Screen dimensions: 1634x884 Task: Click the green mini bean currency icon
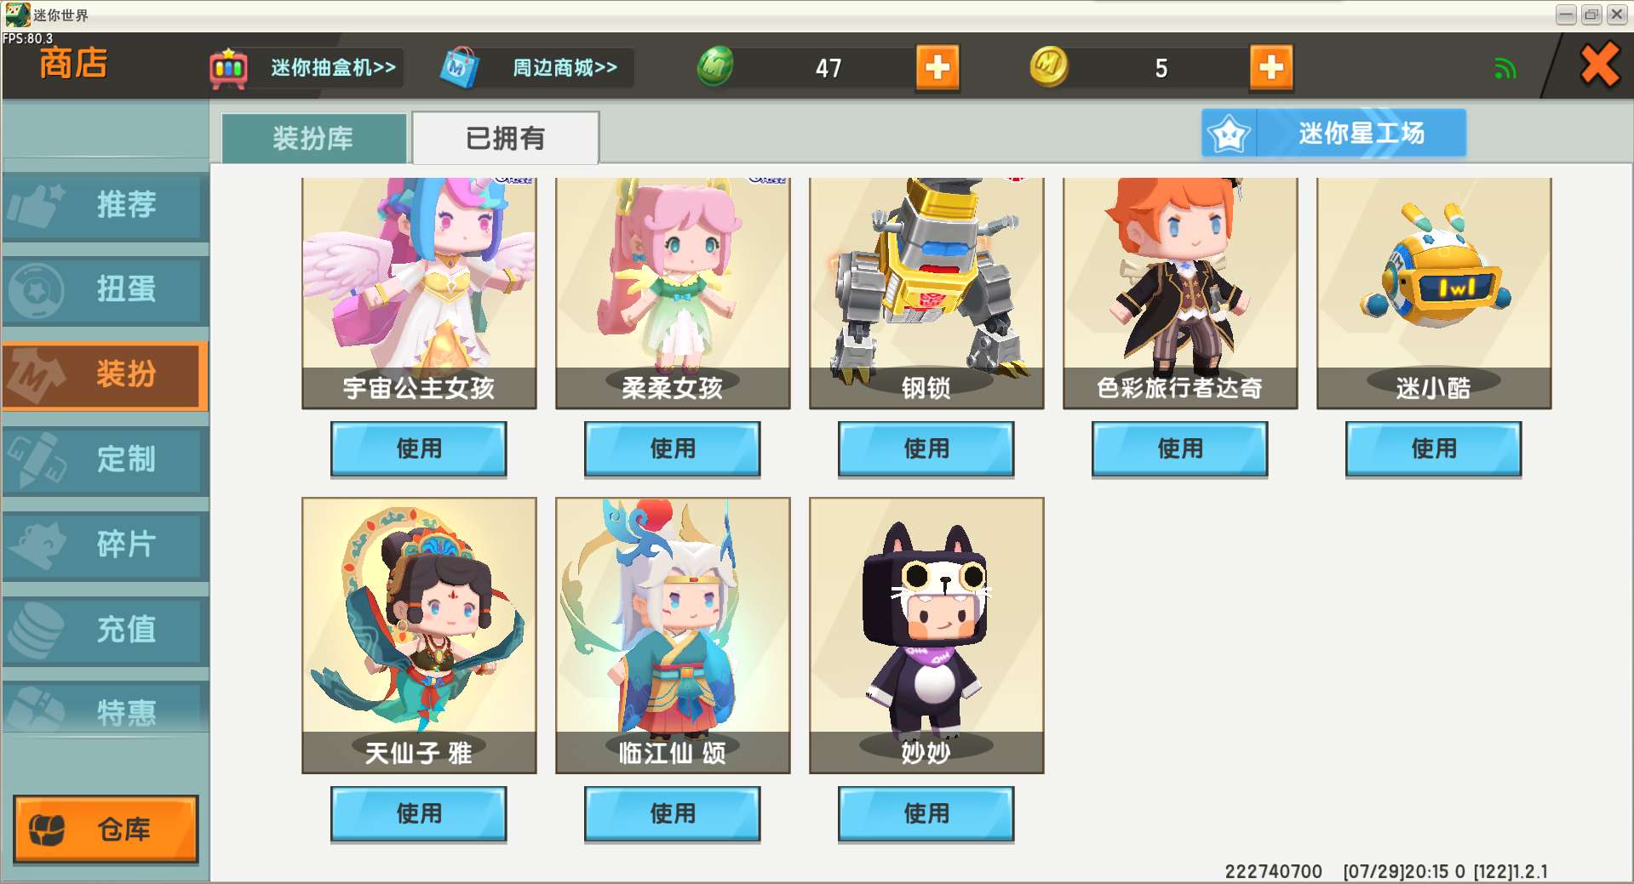(715, 66)
